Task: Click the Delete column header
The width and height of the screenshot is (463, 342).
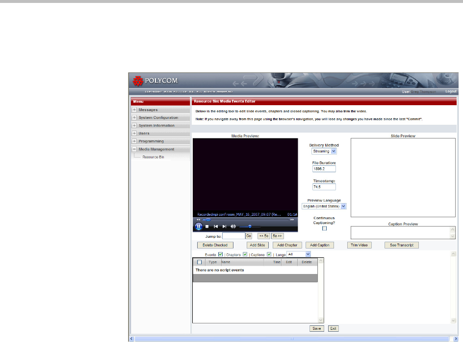Action: pos(307,262)
